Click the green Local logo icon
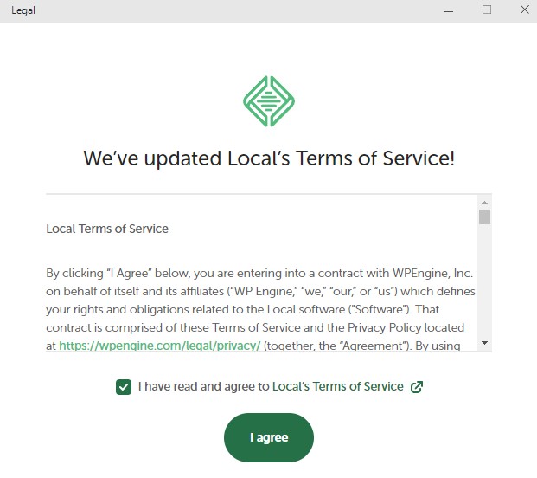Viewport: 537px width, 478px height. click(x=269, y=101)
